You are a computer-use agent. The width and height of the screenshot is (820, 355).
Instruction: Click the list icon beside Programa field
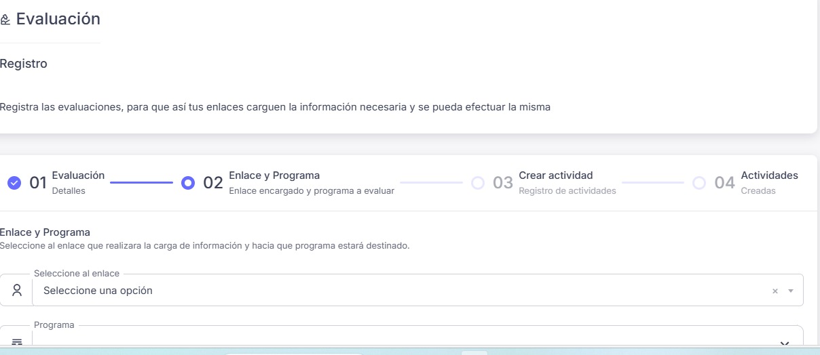click(x=17, y=343)
